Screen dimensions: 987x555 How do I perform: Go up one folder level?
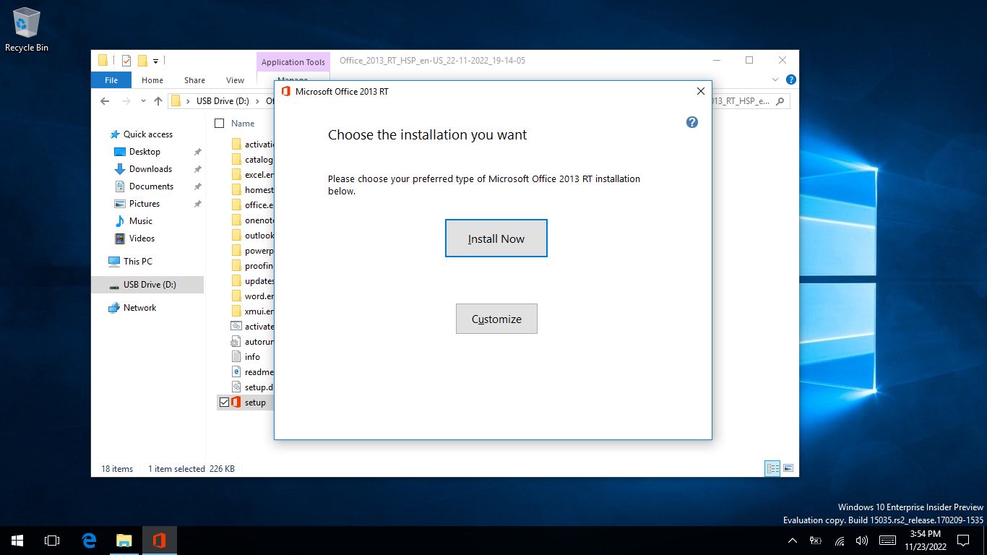[x=158, y=101]
